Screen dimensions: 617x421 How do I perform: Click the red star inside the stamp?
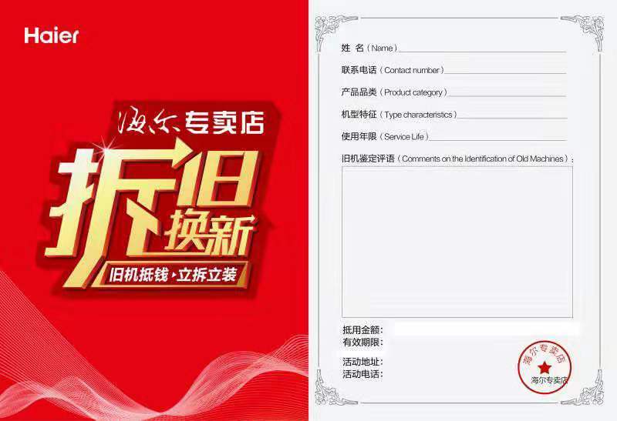point(545,368)
